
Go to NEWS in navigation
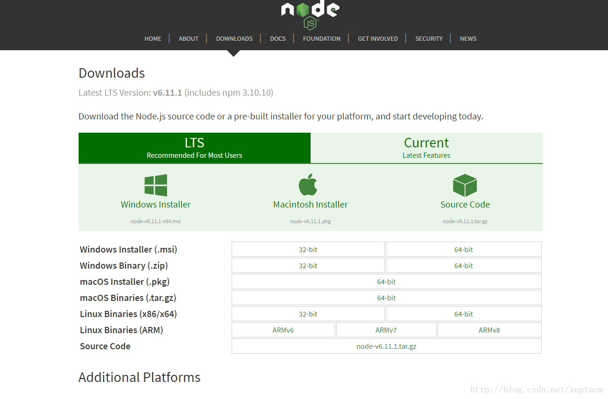(x=468, y=39)
